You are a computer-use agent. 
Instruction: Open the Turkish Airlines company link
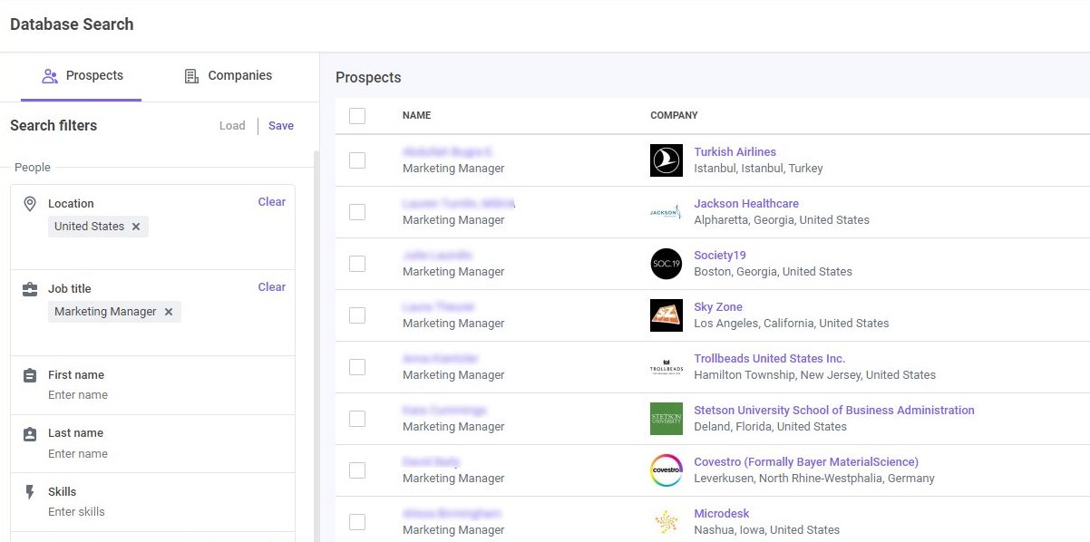(x=735, y=152)
